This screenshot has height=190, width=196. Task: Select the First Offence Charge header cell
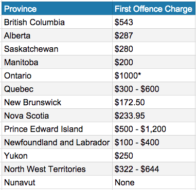154,8
